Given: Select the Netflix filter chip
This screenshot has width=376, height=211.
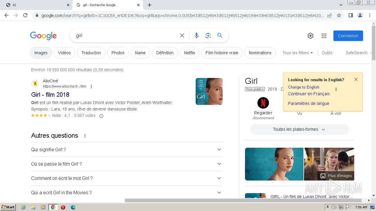Looking at the screenshot, I should [x=189, y=53].
